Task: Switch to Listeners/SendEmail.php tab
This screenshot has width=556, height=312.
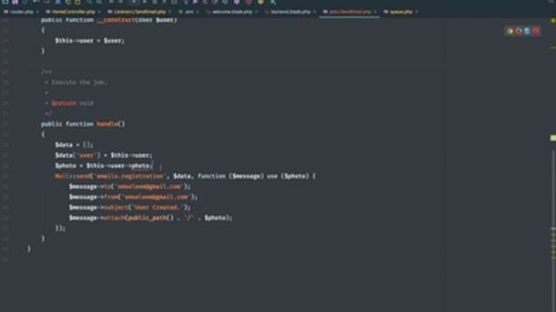Action: pos(140,11)
